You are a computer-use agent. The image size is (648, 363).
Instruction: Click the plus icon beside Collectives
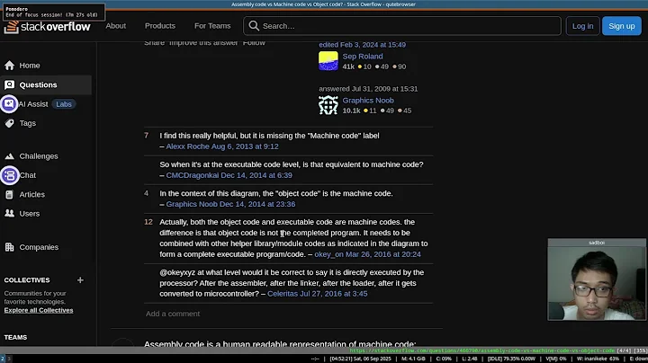tap(80, 279)
